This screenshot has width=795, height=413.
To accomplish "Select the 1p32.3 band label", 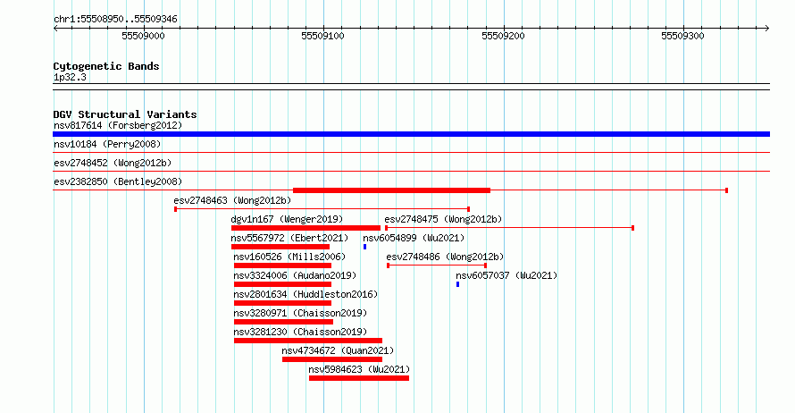I will (x=70, y=77).
